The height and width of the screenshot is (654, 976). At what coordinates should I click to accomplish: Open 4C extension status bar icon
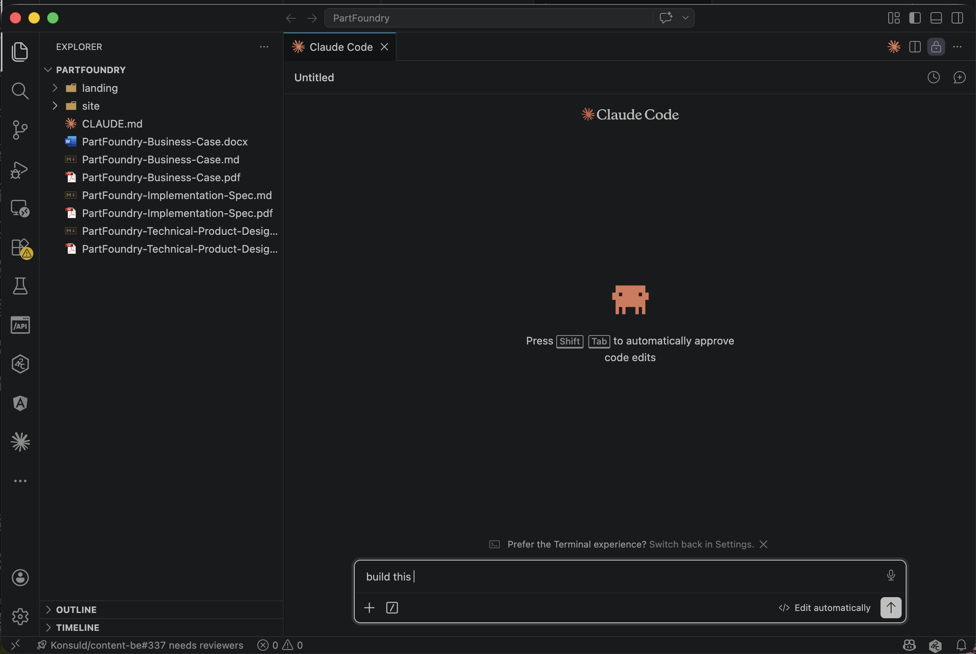(935, 645)
